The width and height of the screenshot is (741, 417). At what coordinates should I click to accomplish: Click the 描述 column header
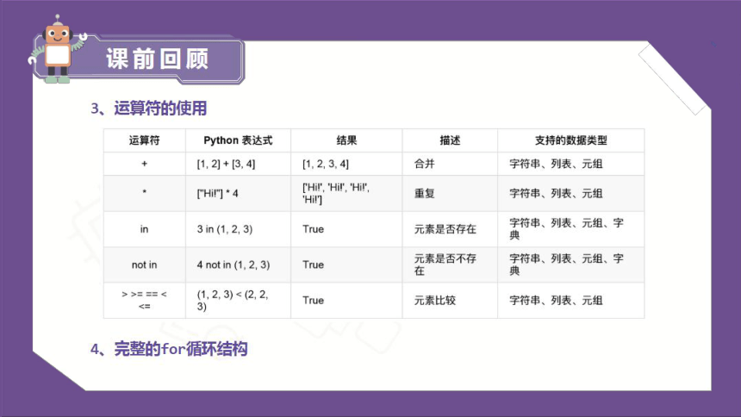coord(450,140)
